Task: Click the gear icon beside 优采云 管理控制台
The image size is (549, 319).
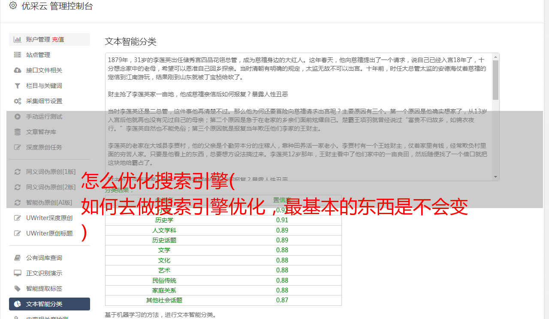Action: [x=13, y=6]
